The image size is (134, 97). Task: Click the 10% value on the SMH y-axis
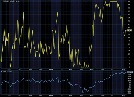coord(129,81)
